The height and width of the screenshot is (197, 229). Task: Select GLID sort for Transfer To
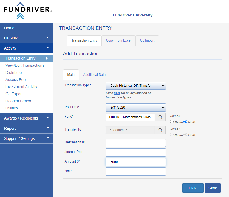pos(185,135)
